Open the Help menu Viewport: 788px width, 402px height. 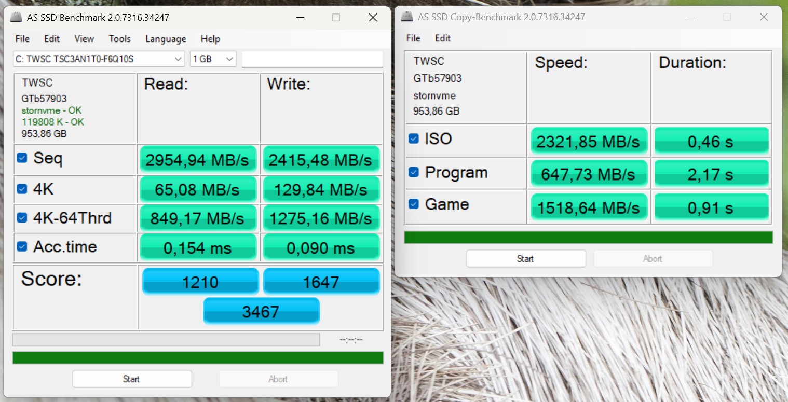(x=210, y=39)
